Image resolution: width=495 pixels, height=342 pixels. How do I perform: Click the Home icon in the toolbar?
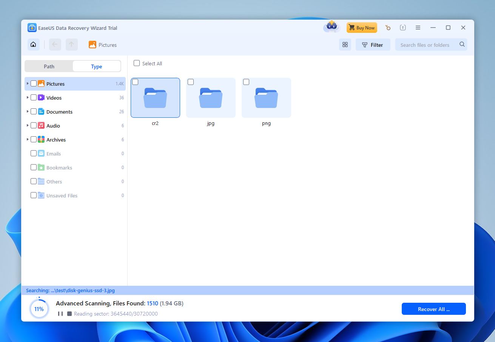pos(33,45)
